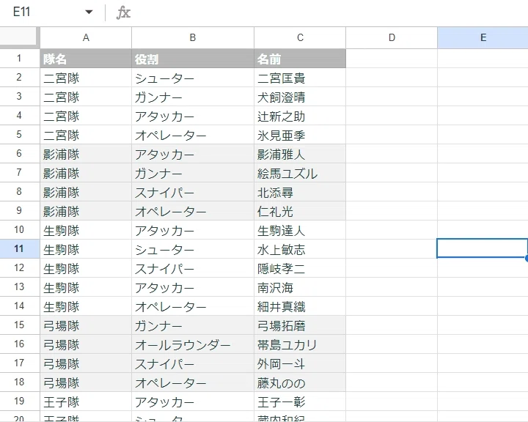The image size is (528, 422).
Task: Select column E header
Action: point(483,37)
